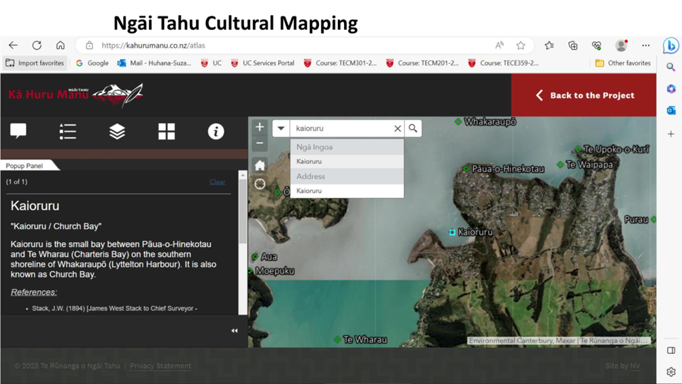Click the highlighted Kaioruru map marker
This screenshot has height=384, width=682.
click(x=452, y=232)
